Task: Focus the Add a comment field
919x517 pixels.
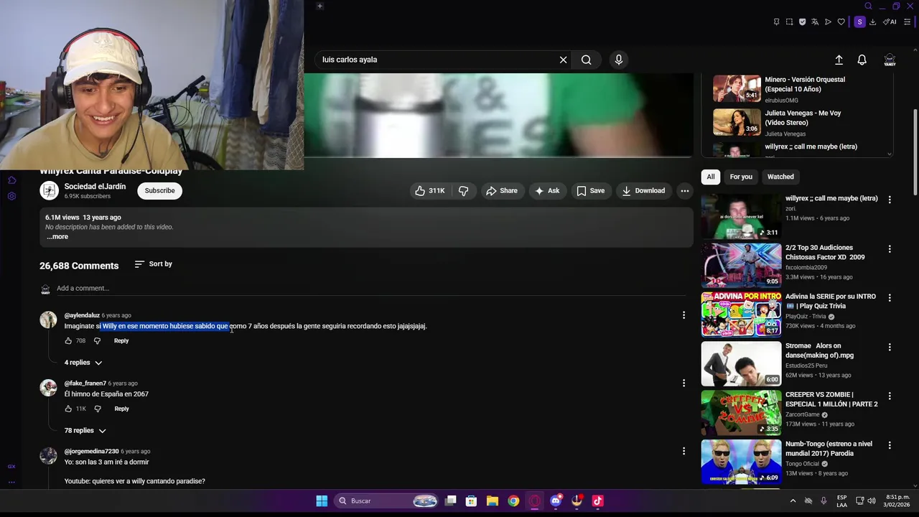Action: coord(370,288)
